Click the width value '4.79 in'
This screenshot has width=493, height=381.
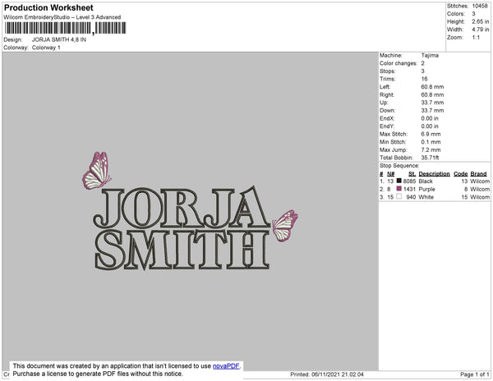[x=480, y=30]
